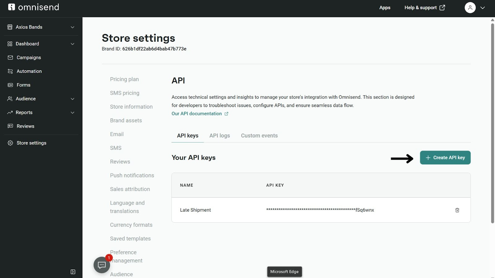
Task: Click the Axios Bands store icon
Action: [x=10, y=27]
